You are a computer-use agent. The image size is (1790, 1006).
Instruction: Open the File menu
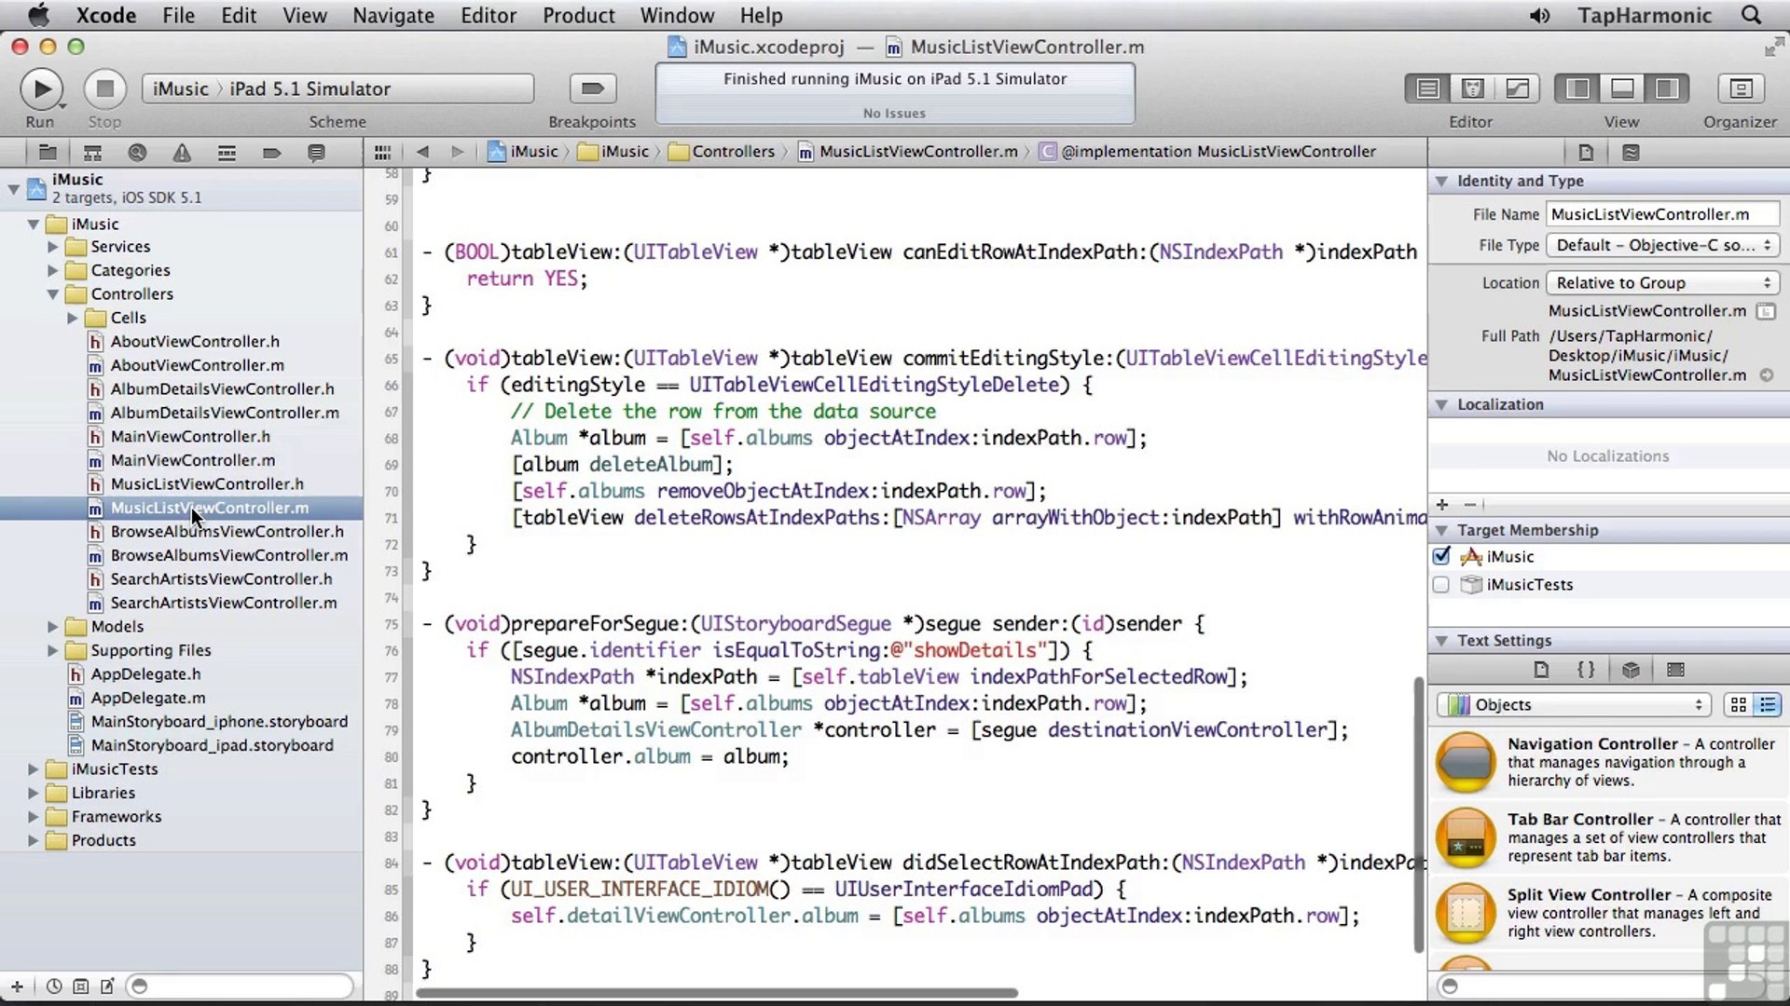click(178, 15)
